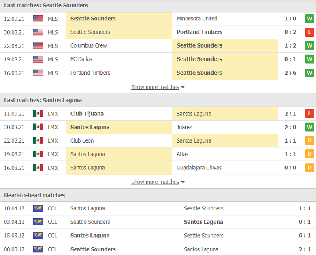Click the W badge for the Columbus Crew match
This screenshot has width=316, height=255.
[310, 45]
